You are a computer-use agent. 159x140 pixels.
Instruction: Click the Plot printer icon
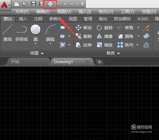[50, 4]
